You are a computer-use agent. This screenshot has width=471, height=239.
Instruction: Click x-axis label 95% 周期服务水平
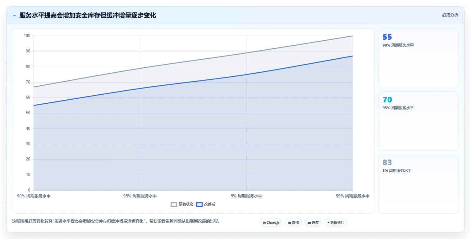(140, 196)
